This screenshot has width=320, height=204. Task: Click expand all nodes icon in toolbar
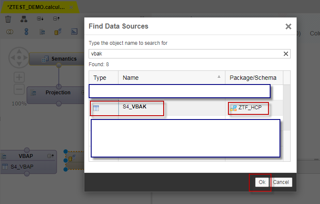[x=40, y=19]
